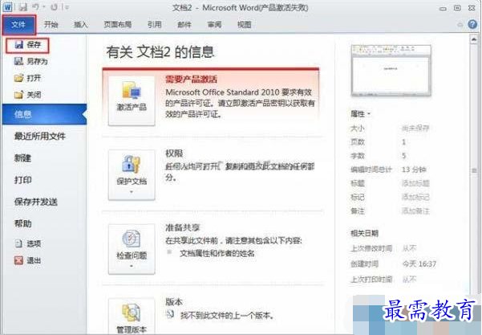The image size is (482, 335).
Task: Toggle the ribbon minimize arrow near Help
Action: pyautogui.click(x=460, y=24)
